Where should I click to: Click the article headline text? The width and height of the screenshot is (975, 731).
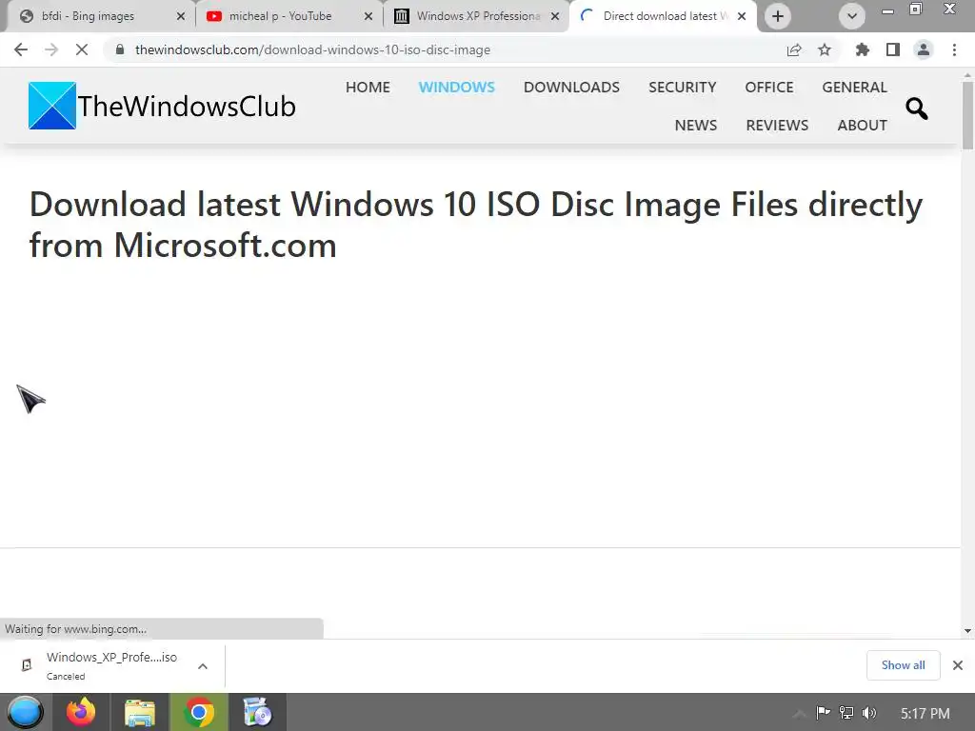coord(476,225)
